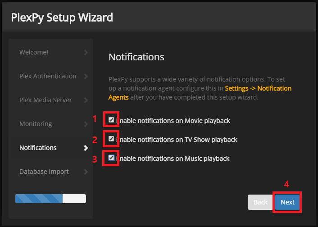Image resolution: width=318 pixels, height=227 pixels.
Task: Select the Notifications step in sidebar
Action: tap(38, 148)
